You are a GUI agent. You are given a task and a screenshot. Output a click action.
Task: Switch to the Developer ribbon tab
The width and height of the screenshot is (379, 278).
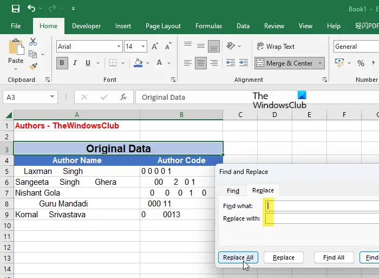(86, 26)
